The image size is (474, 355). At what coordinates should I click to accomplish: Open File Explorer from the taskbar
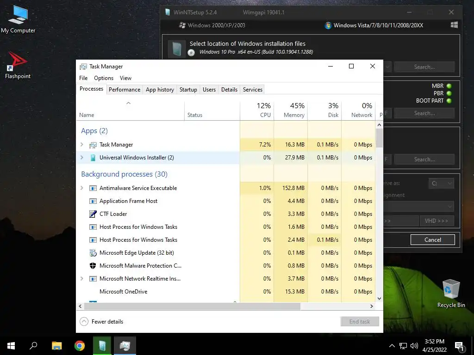56,346
